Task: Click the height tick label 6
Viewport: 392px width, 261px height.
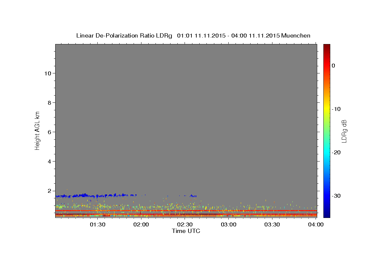Action: click(x=49, y=132)
